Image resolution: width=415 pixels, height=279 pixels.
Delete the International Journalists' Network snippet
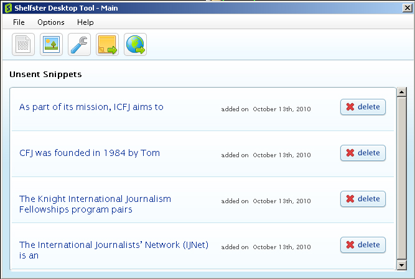point(363,245)
